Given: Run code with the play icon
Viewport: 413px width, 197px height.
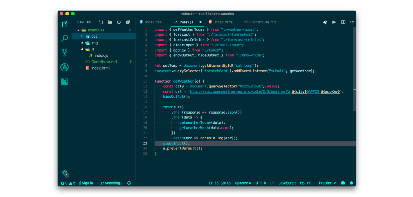Looking at the screenshot, I should [334, 22].
